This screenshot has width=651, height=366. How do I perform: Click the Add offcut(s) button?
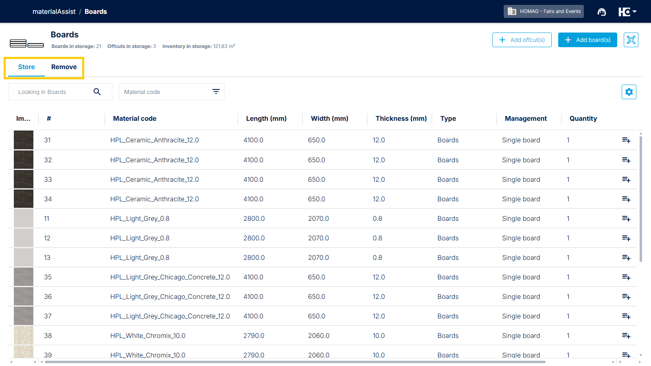click(x=522, y=40)
